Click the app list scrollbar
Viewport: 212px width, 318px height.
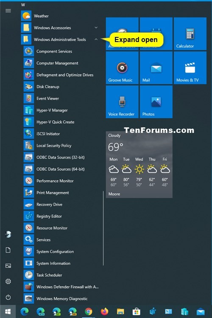[x=103, y=228]
